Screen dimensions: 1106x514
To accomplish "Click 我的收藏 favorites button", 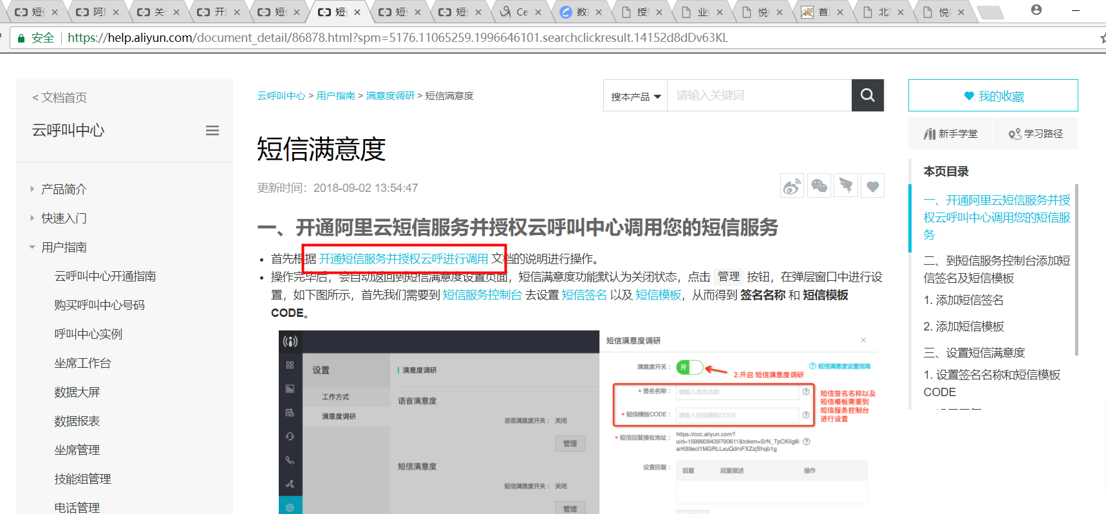I will 993,96.
